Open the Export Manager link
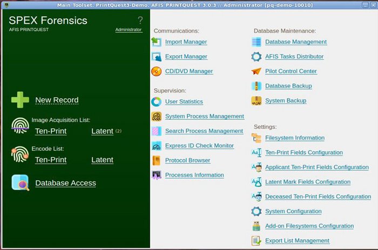The image size is (378, 250). click(186, 57)
